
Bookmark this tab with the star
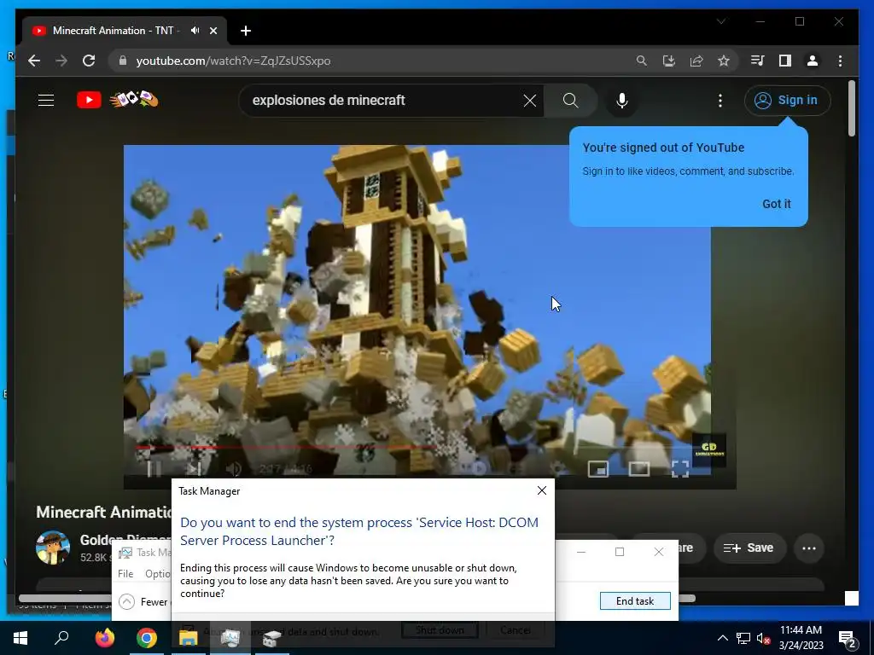click(x=724, y=61)
